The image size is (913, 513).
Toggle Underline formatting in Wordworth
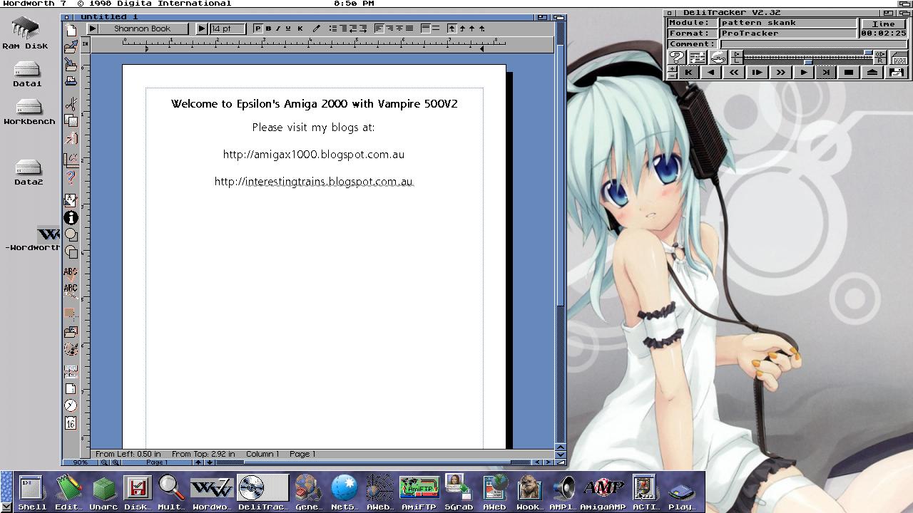click(x=288, y=28)
